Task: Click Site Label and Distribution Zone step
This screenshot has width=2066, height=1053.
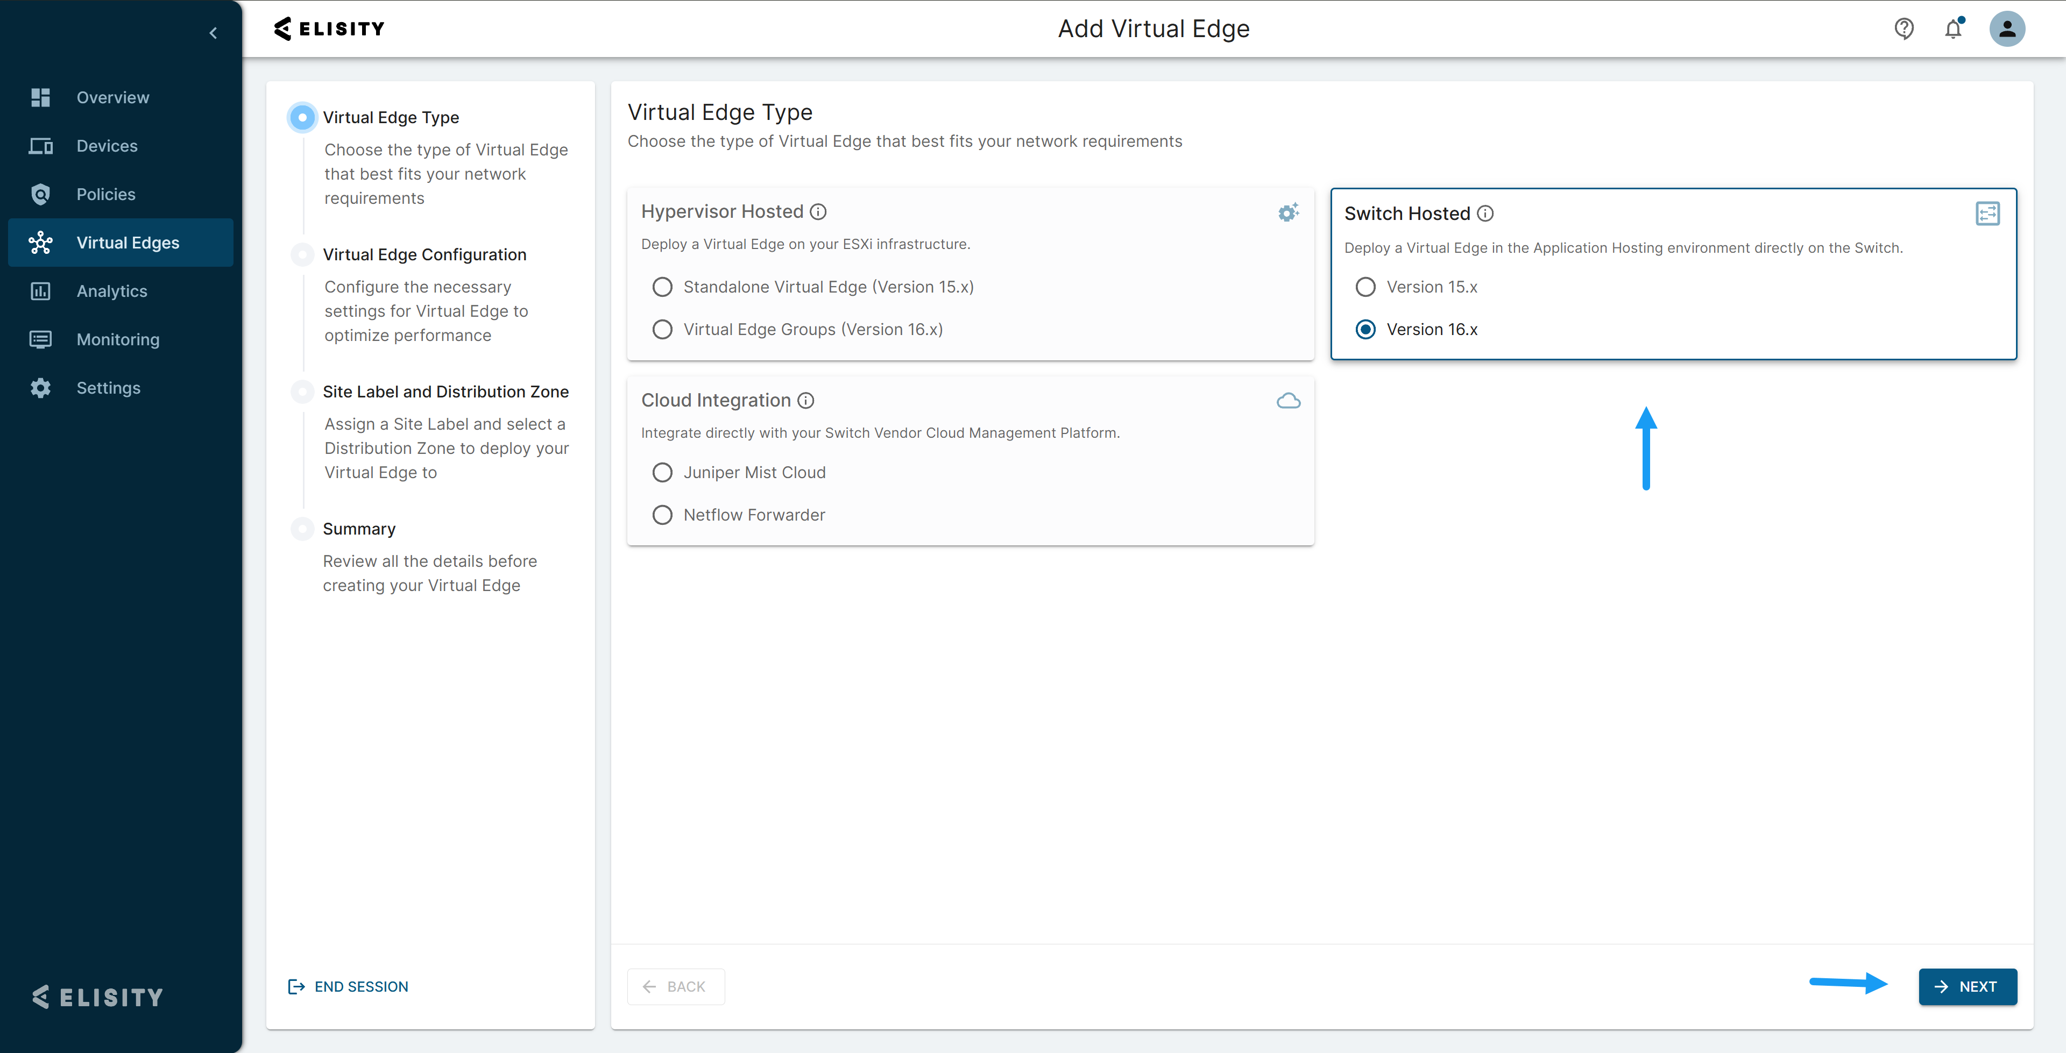Action: pyautogui.click(x=445, y=392)
